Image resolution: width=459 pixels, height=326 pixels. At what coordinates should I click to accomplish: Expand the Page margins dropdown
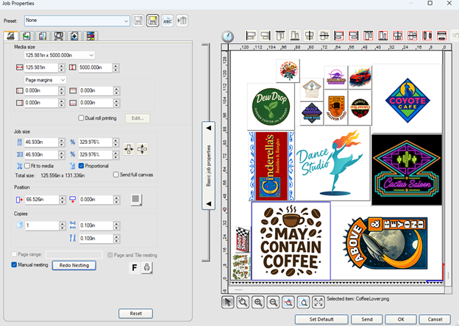tap(63, 79)
